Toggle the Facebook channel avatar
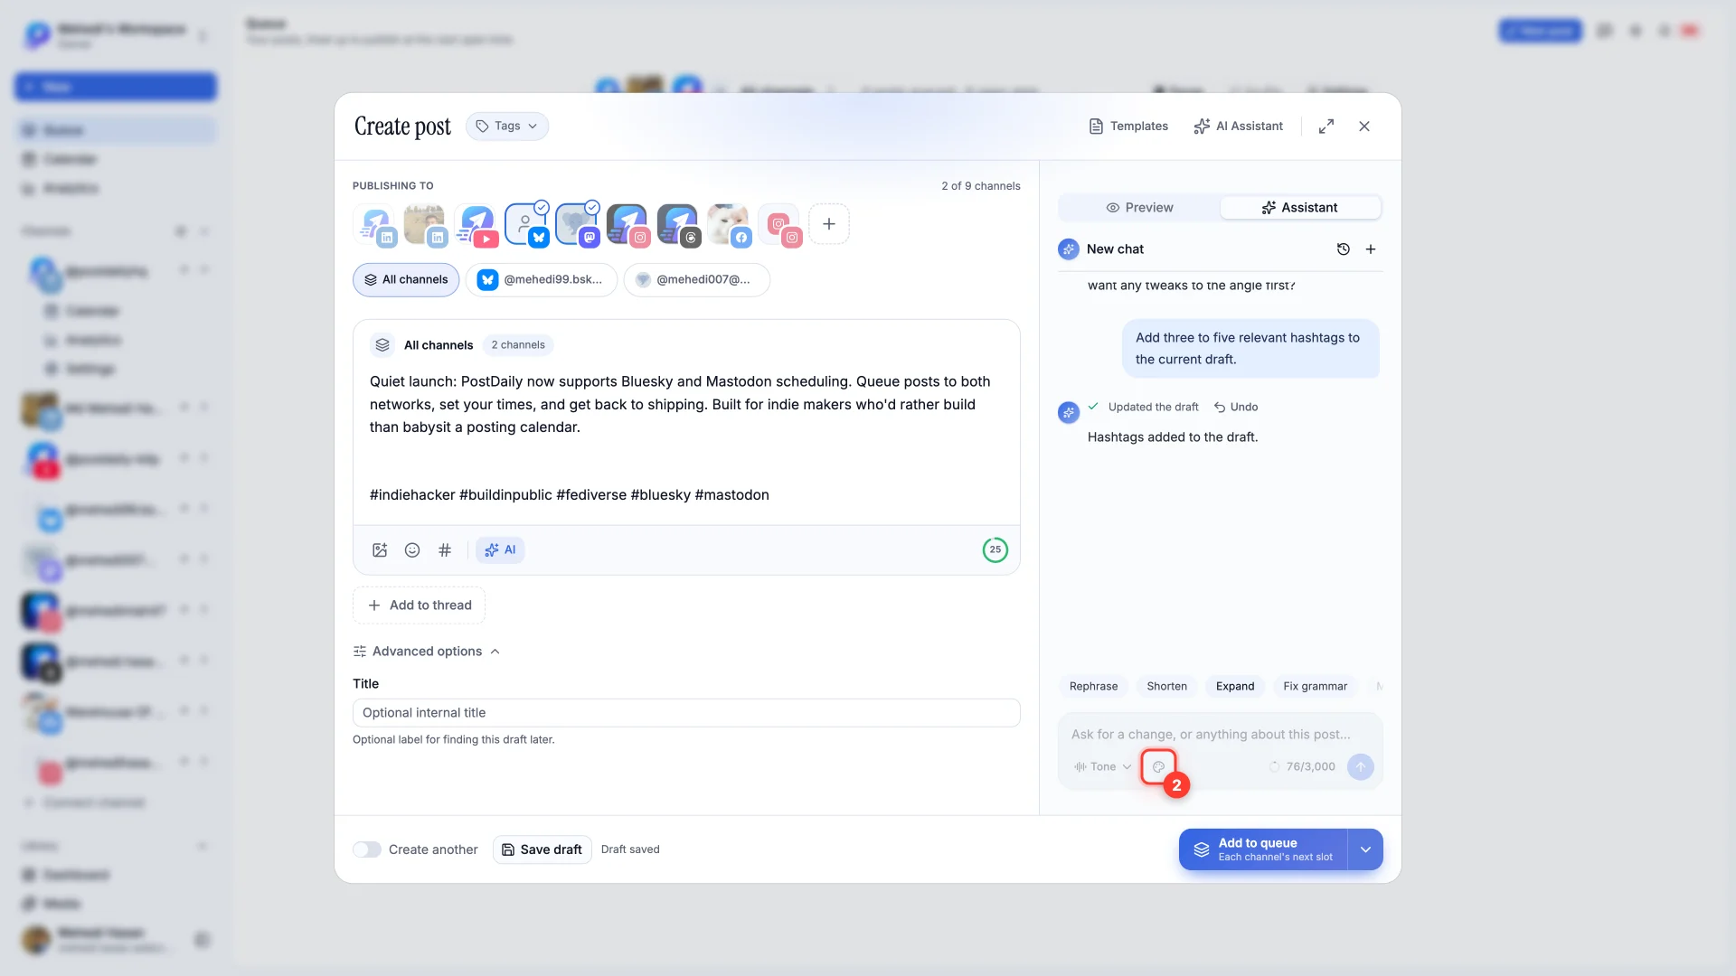The height and width of the screenshot is (976, 1736). coord(729,224)
